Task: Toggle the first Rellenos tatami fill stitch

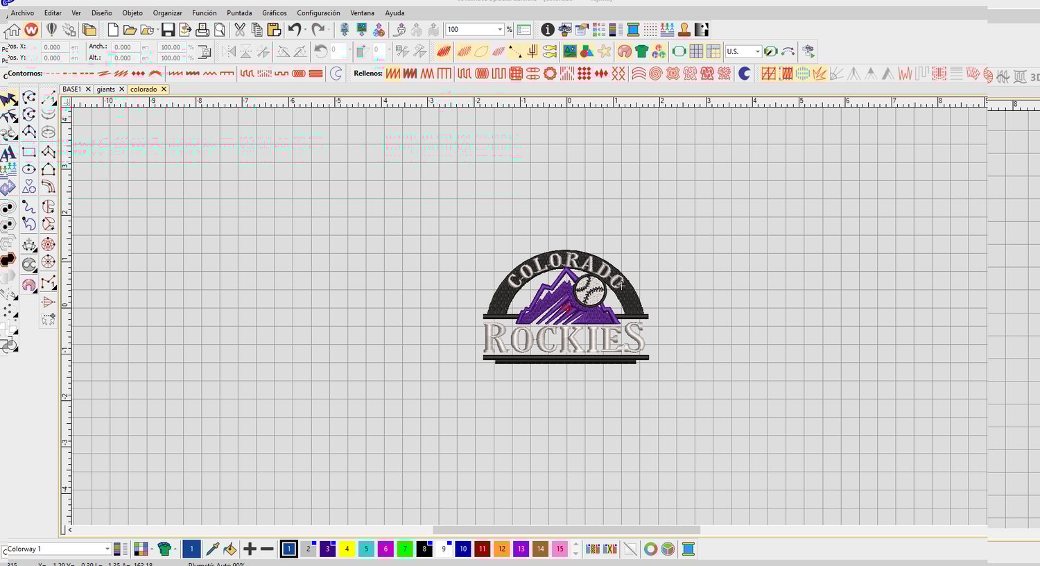Action: (393, 74)
